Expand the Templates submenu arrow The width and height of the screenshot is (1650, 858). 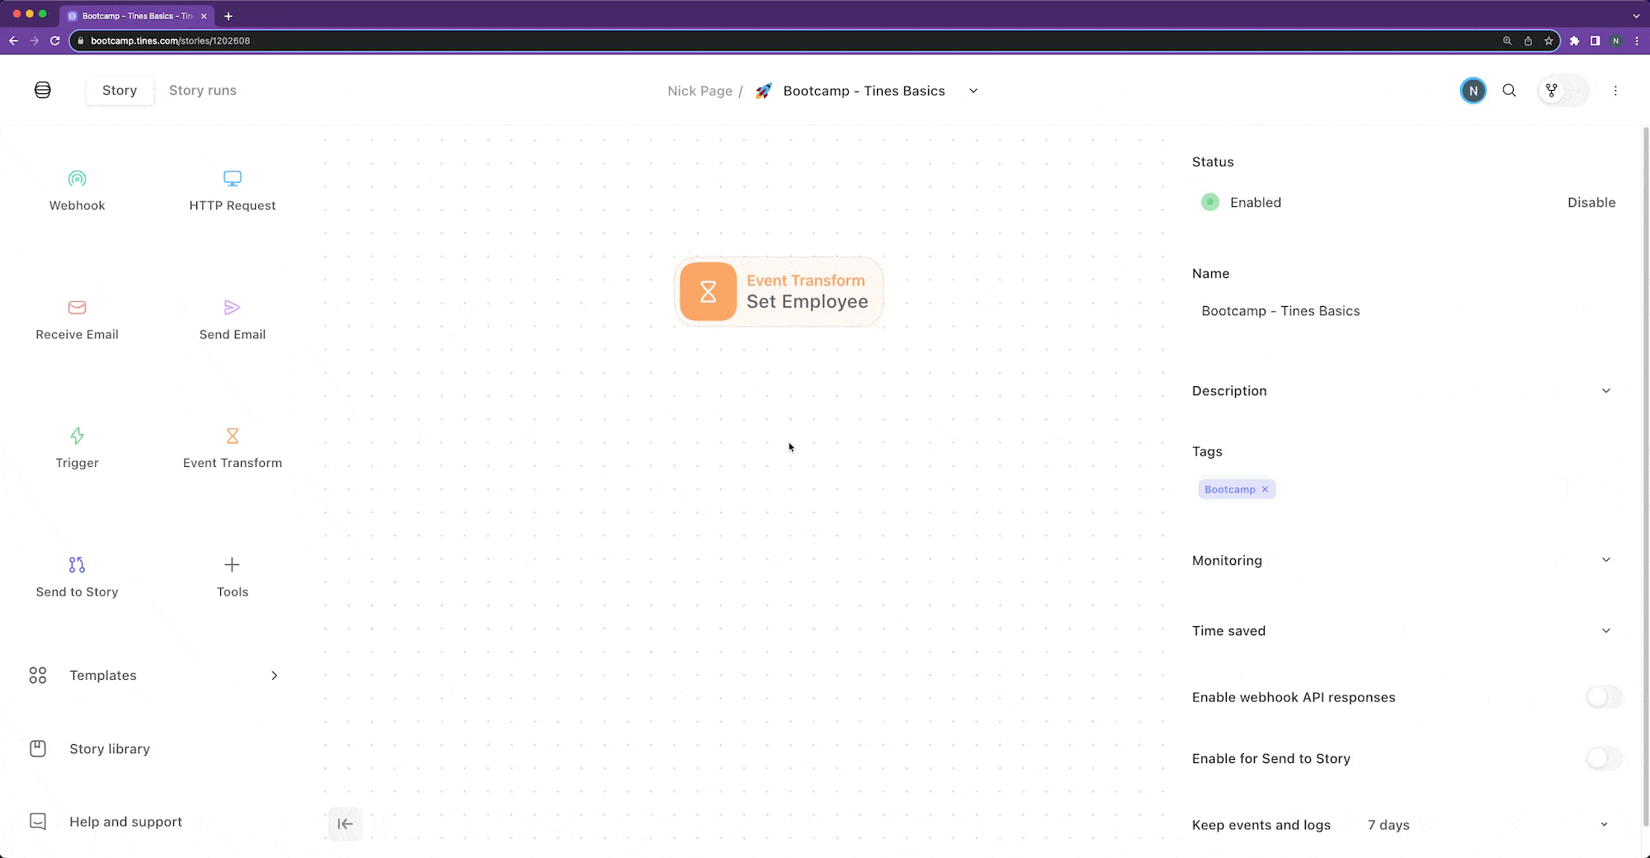(274, 676)
